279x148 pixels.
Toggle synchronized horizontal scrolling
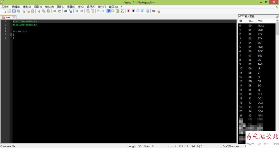click(x=93, y=11)
